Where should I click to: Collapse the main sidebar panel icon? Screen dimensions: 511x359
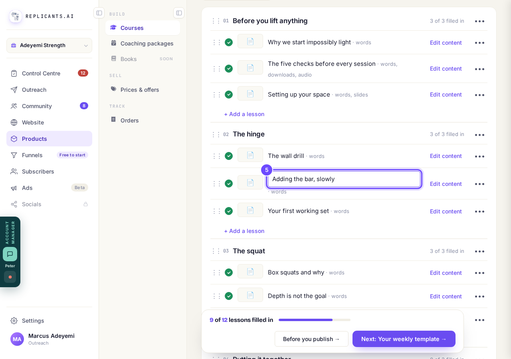99,13
